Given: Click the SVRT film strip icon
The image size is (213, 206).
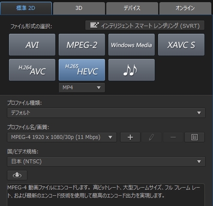Looking at the screenshot, I should [95, 25].
